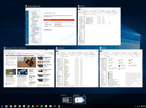Open the green Spotify taskbar icon
The image size is (146, 108).
[42, 106]
